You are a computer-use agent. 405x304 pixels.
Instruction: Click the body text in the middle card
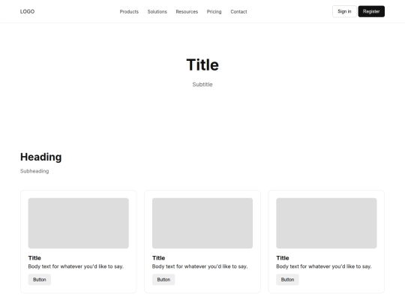[x=200, y=266]
